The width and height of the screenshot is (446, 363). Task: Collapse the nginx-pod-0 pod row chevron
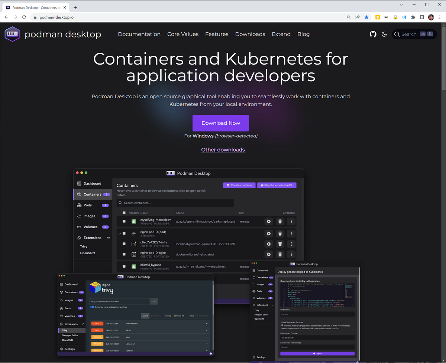[x=120, y=233]
